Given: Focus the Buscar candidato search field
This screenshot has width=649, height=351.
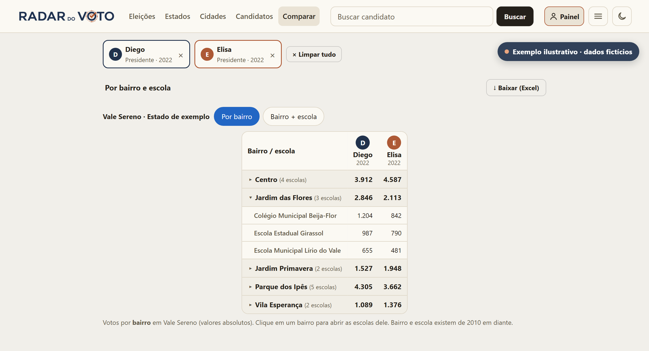Looking at the screenshot, I should [412, 16].
